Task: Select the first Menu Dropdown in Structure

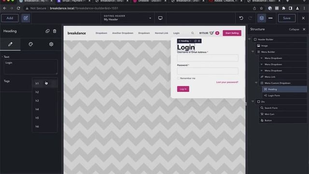Action: [x=283, y=58]
